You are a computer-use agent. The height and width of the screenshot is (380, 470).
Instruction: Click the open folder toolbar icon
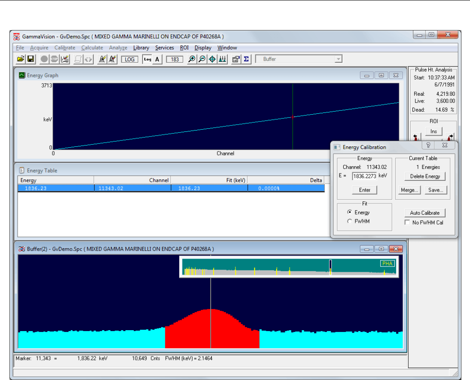pos(20,59)
